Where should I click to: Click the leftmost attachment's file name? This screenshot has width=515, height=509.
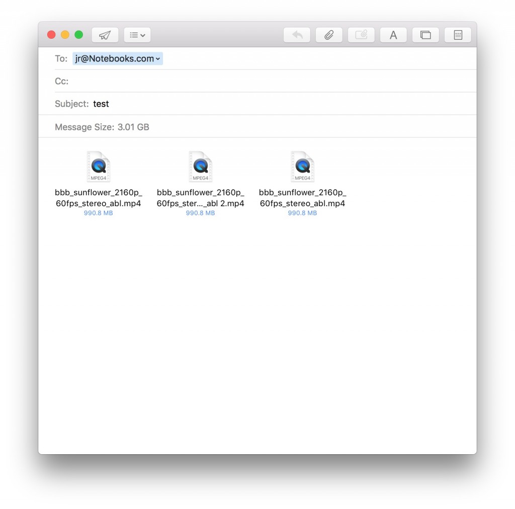coord(99,198)
